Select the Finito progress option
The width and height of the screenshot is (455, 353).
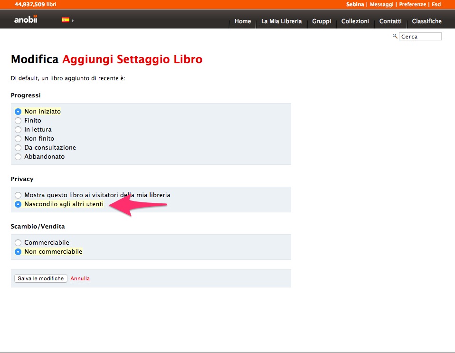coord(18,121)
